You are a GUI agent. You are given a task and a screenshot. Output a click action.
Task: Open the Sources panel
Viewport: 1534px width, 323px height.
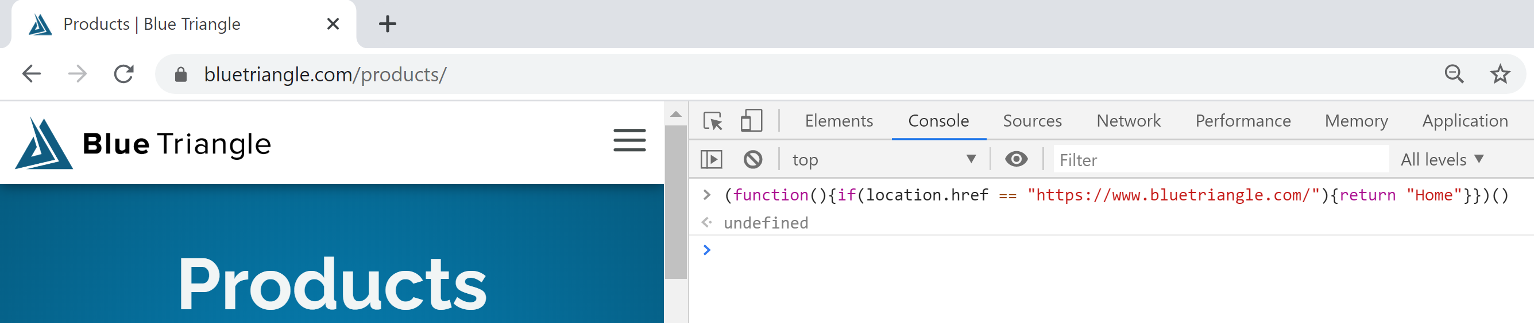(x=1032, y=121)
